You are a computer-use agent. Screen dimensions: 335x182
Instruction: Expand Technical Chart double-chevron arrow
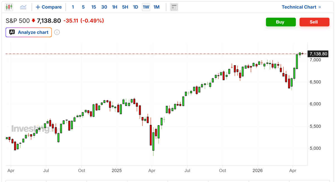(x=320, y=7)
